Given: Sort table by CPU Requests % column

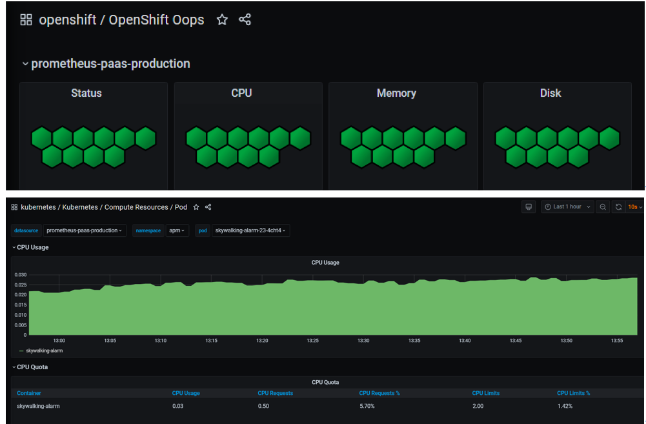Looking at the screenshot, I should point(379,393).
